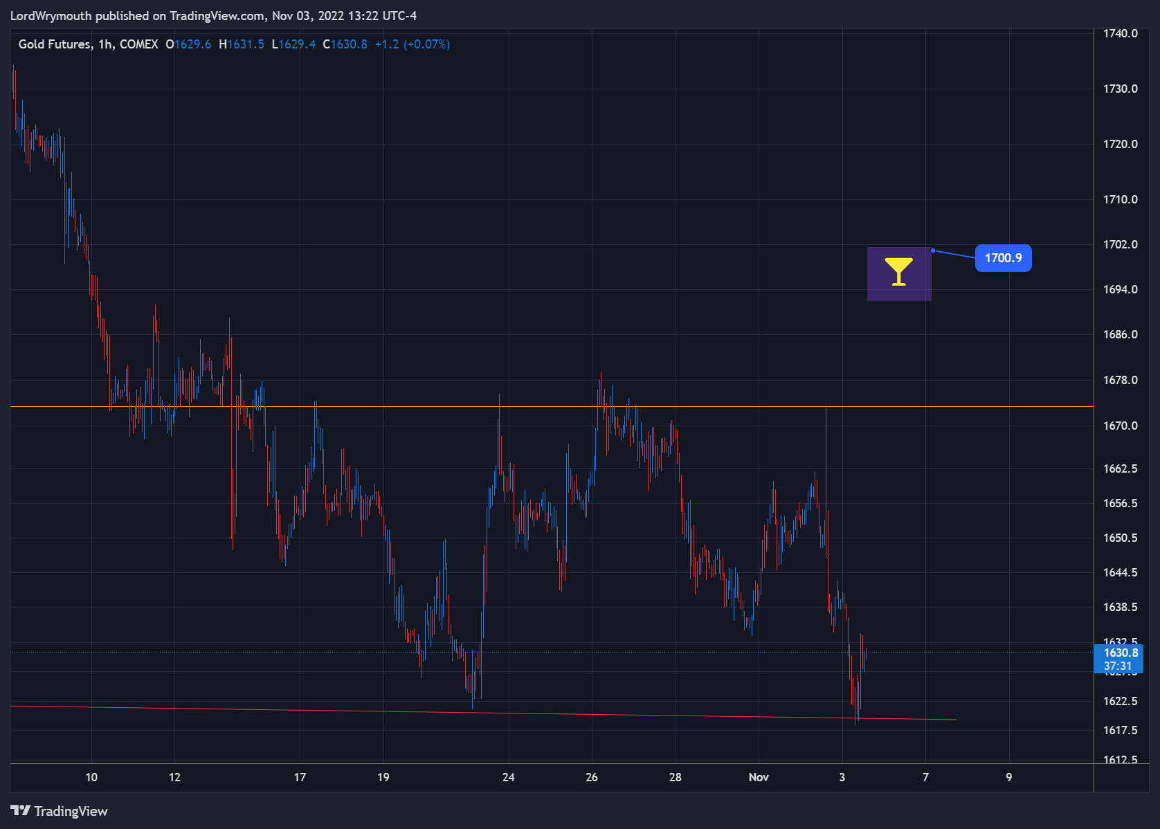Click the date label 28 on time axis
This screenshot has height=829, width=1160.
tap(675, 777)
